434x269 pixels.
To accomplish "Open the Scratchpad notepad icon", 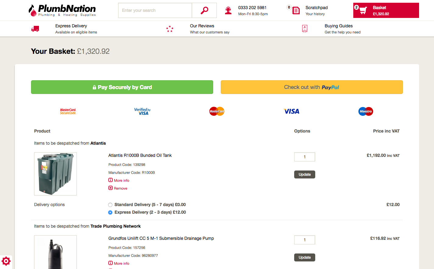I will coord(295,11).
